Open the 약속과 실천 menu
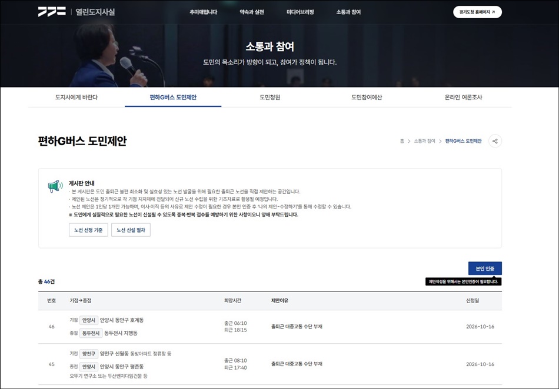This screenshot has width=559, height=389. pos(252,12)
